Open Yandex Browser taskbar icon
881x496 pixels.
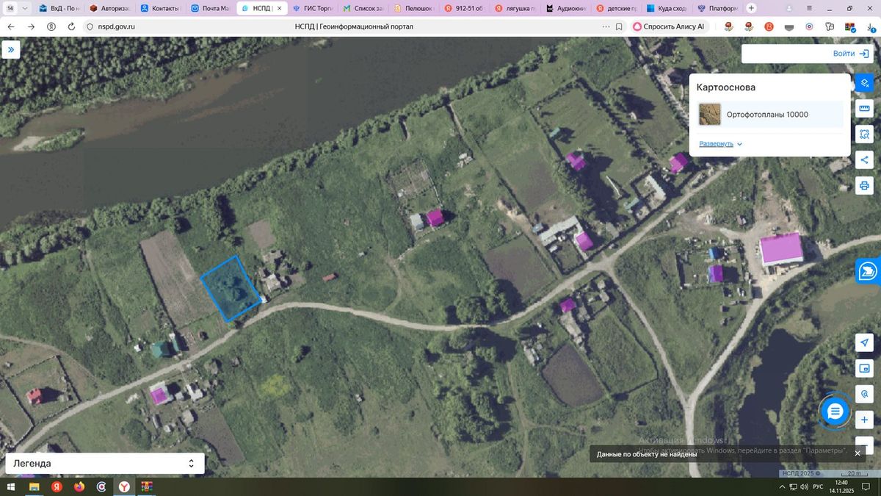(x=125, y=486)
